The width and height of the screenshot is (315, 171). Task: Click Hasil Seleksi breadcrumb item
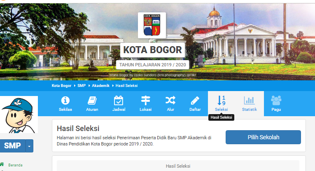coord(126,86)
